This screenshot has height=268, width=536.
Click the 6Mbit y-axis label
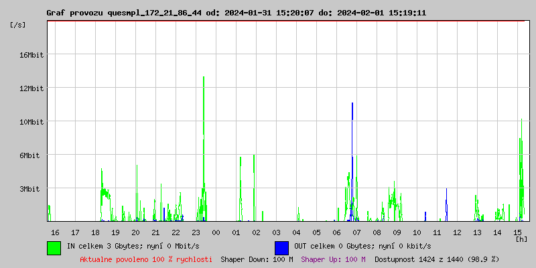[x=29, y=155]
